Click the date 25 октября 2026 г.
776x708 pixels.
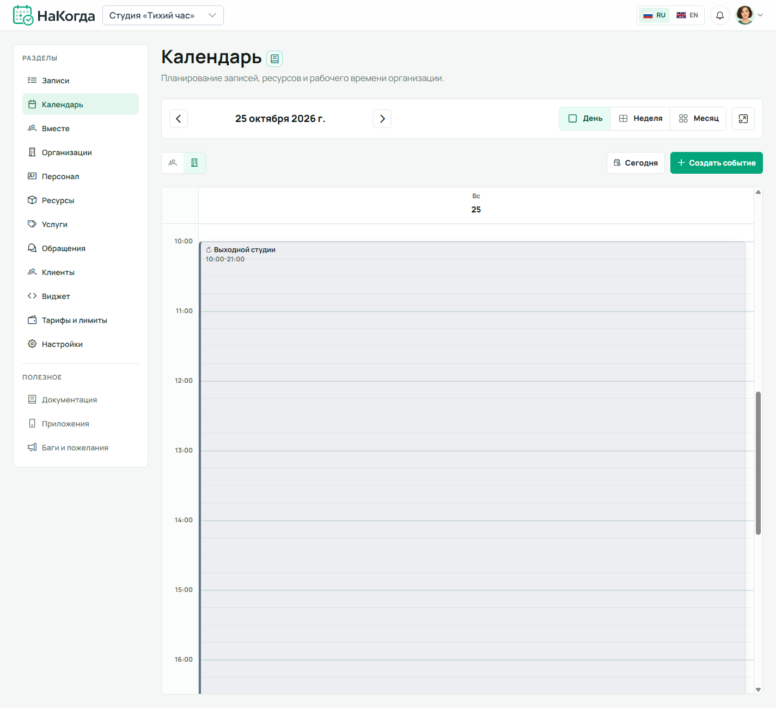pos(280,119)
